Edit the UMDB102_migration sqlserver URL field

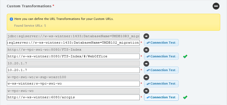[73, 43]
